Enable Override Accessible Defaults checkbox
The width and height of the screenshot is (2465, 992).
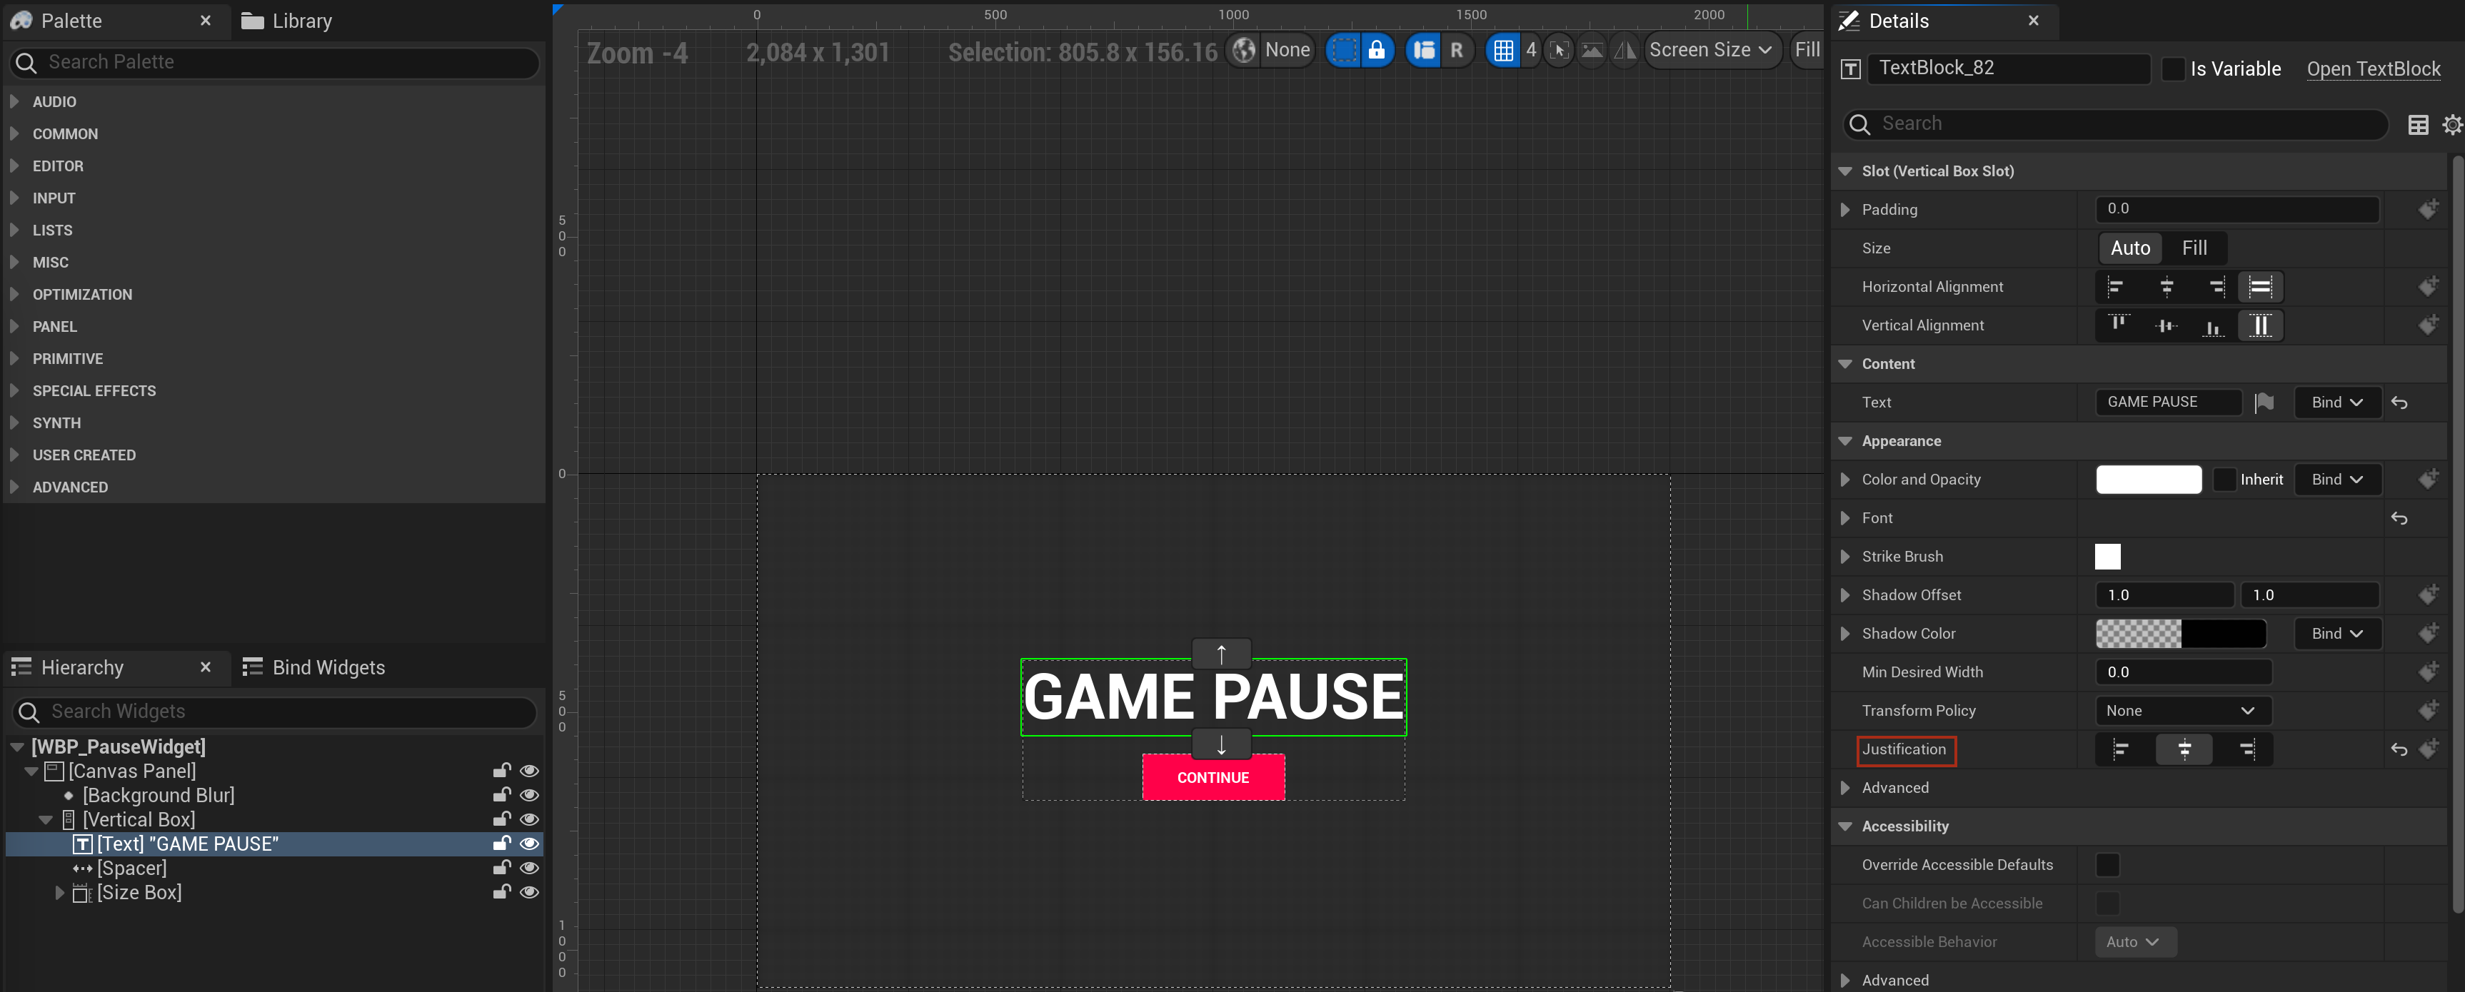tap(2107, 865)
